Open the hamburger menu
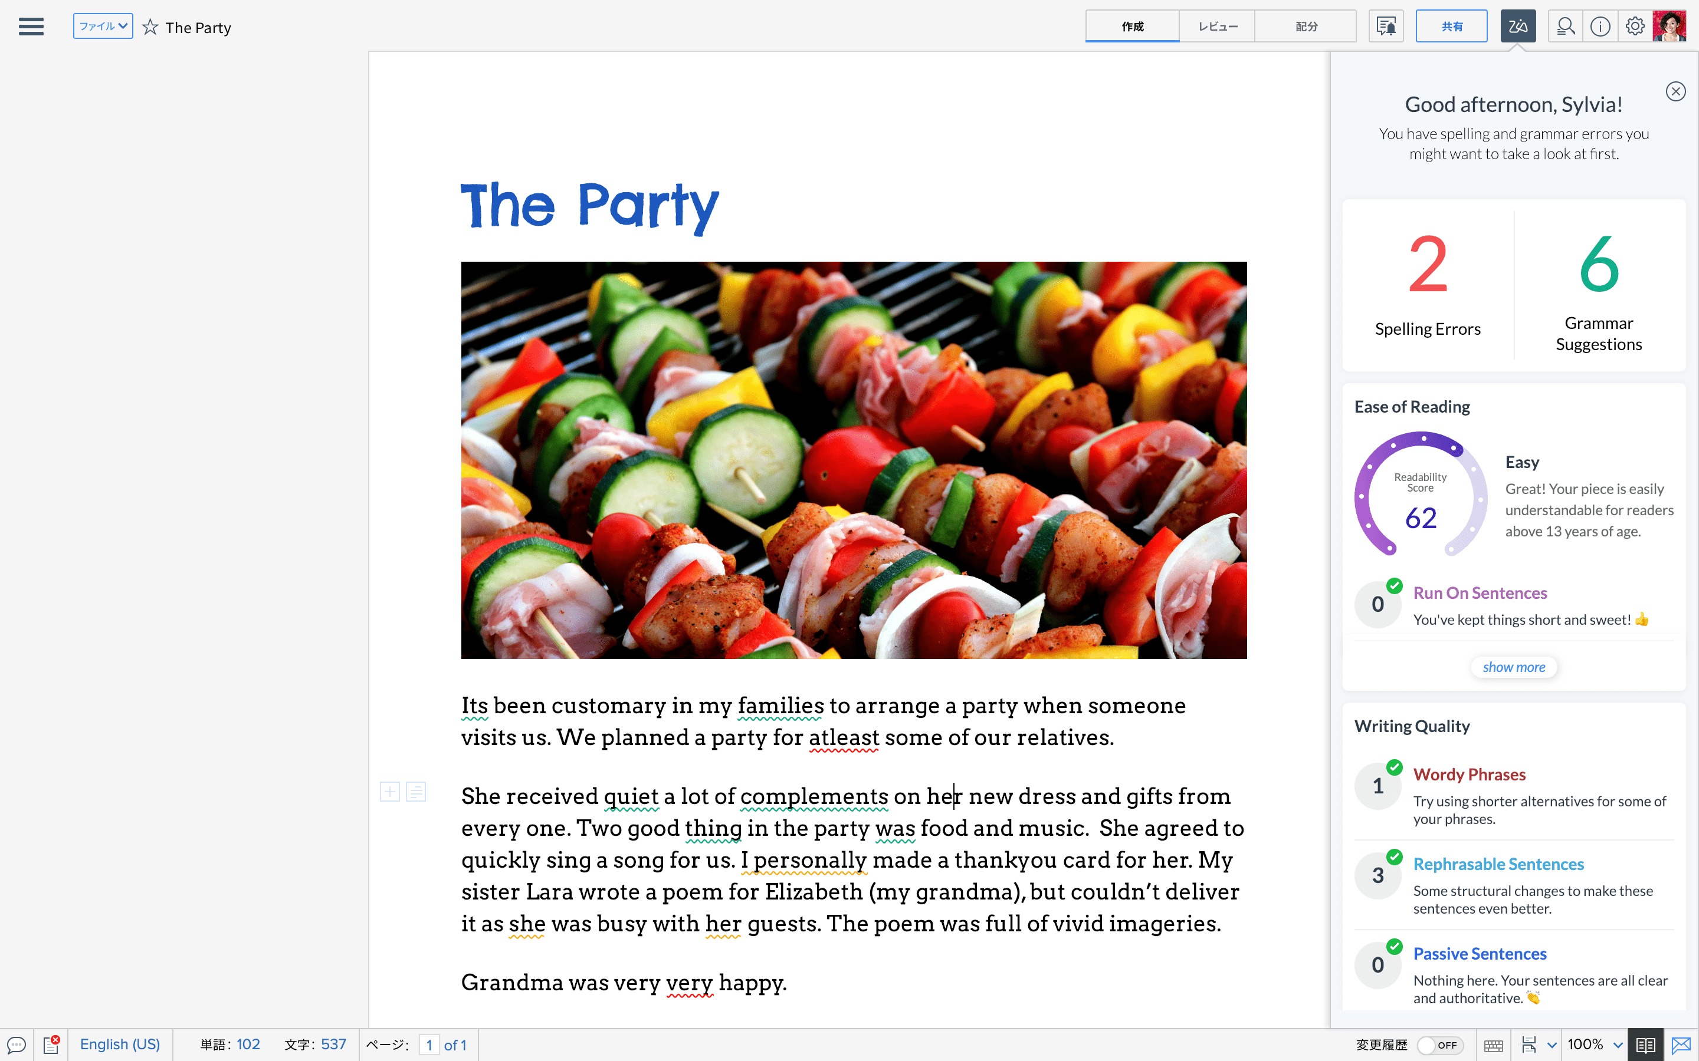 click(31, 27)
